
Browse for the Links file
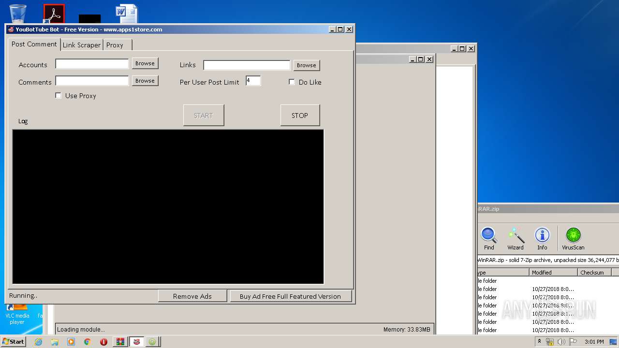(x=307, y=65)
